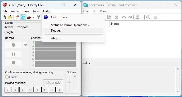Choose Status of Mirror Operations menu item
This screenshot has width=182, height=97.
point(73,25)
